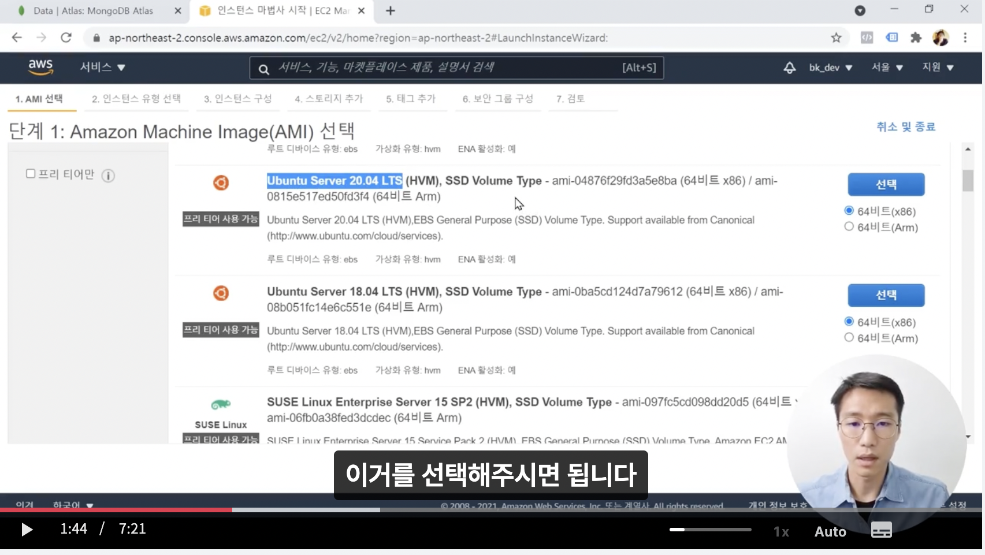Open a new browser tab with plus

coord(391,11)
